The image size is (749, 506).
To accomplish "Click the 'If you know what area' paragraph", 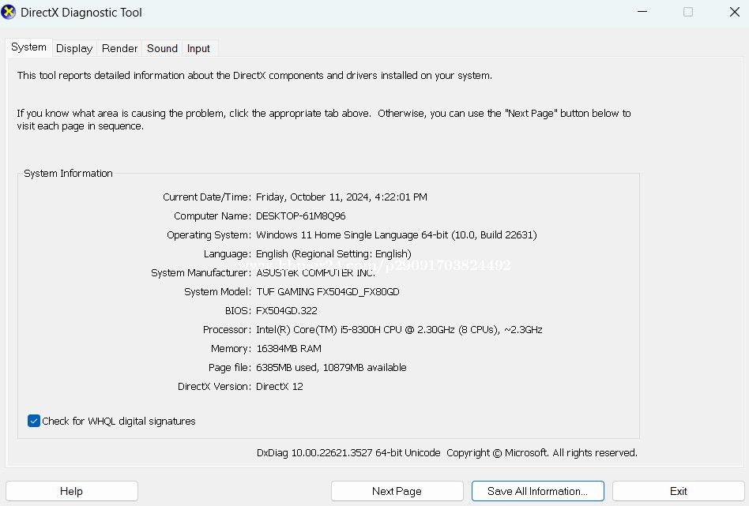I will [324, 119].
